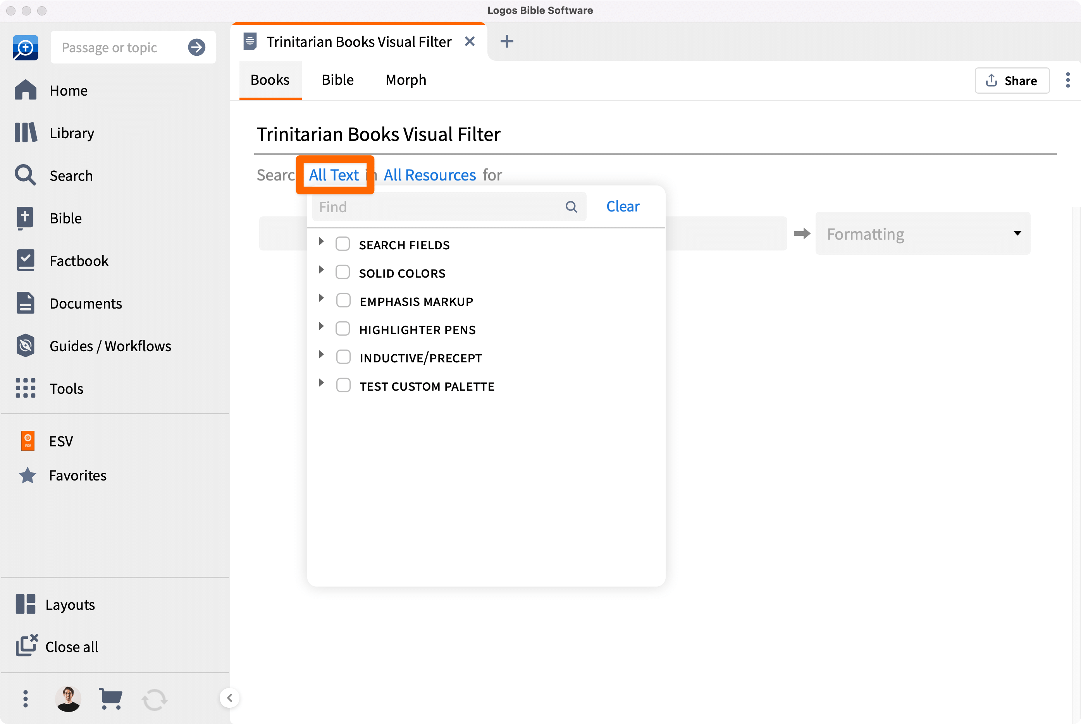The width and height of the screenshot is (1081, 724).
Task: Click the user profile avatar
Action: [x=68, y=698]
